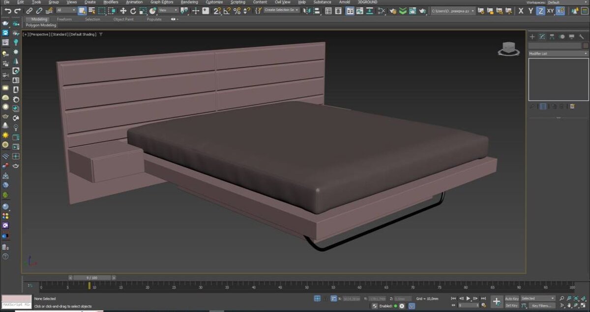Open the Layer Explorer icon
Viewport: 590px width, 312px height.
[339, 10]
